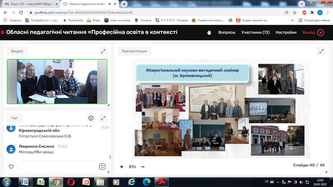Open Excel from the taskbar

click(x=41, y=182)
